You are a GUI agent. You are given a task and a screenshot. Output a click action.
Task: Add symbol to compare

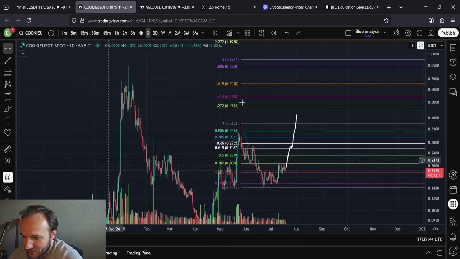pos(51,33)
